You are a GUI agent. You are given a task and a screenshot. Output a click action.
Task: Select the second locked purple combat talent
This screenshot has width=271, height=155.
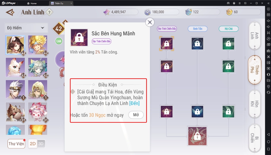(167, 66)
